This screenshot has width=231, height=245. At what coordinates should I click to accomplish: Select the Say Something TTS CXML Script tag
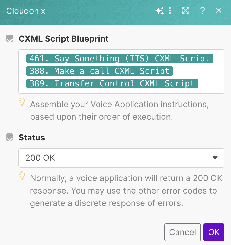click(x=119, y=59)
